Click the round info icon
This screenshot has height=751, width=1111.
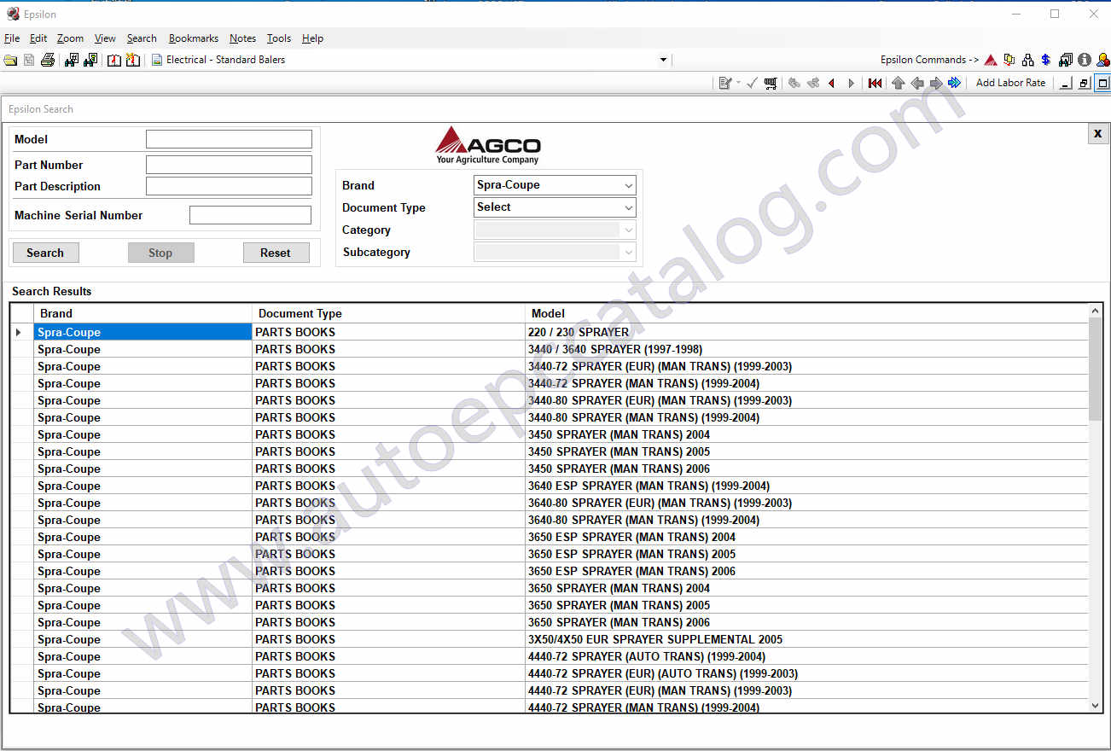(x=1084, y=60)
